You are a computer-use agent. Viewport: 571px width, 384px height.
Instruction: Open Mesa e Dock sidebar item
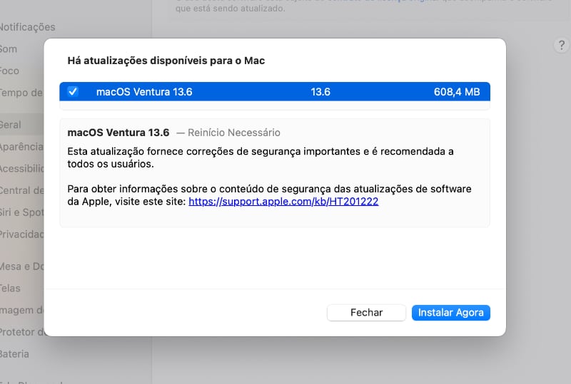21,266
